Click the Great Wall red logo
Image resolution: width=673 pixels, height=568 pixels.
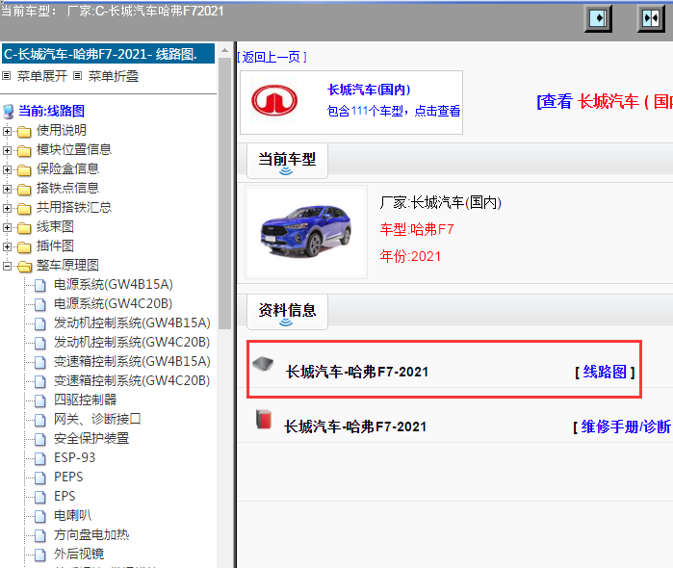tap(274, 101)
